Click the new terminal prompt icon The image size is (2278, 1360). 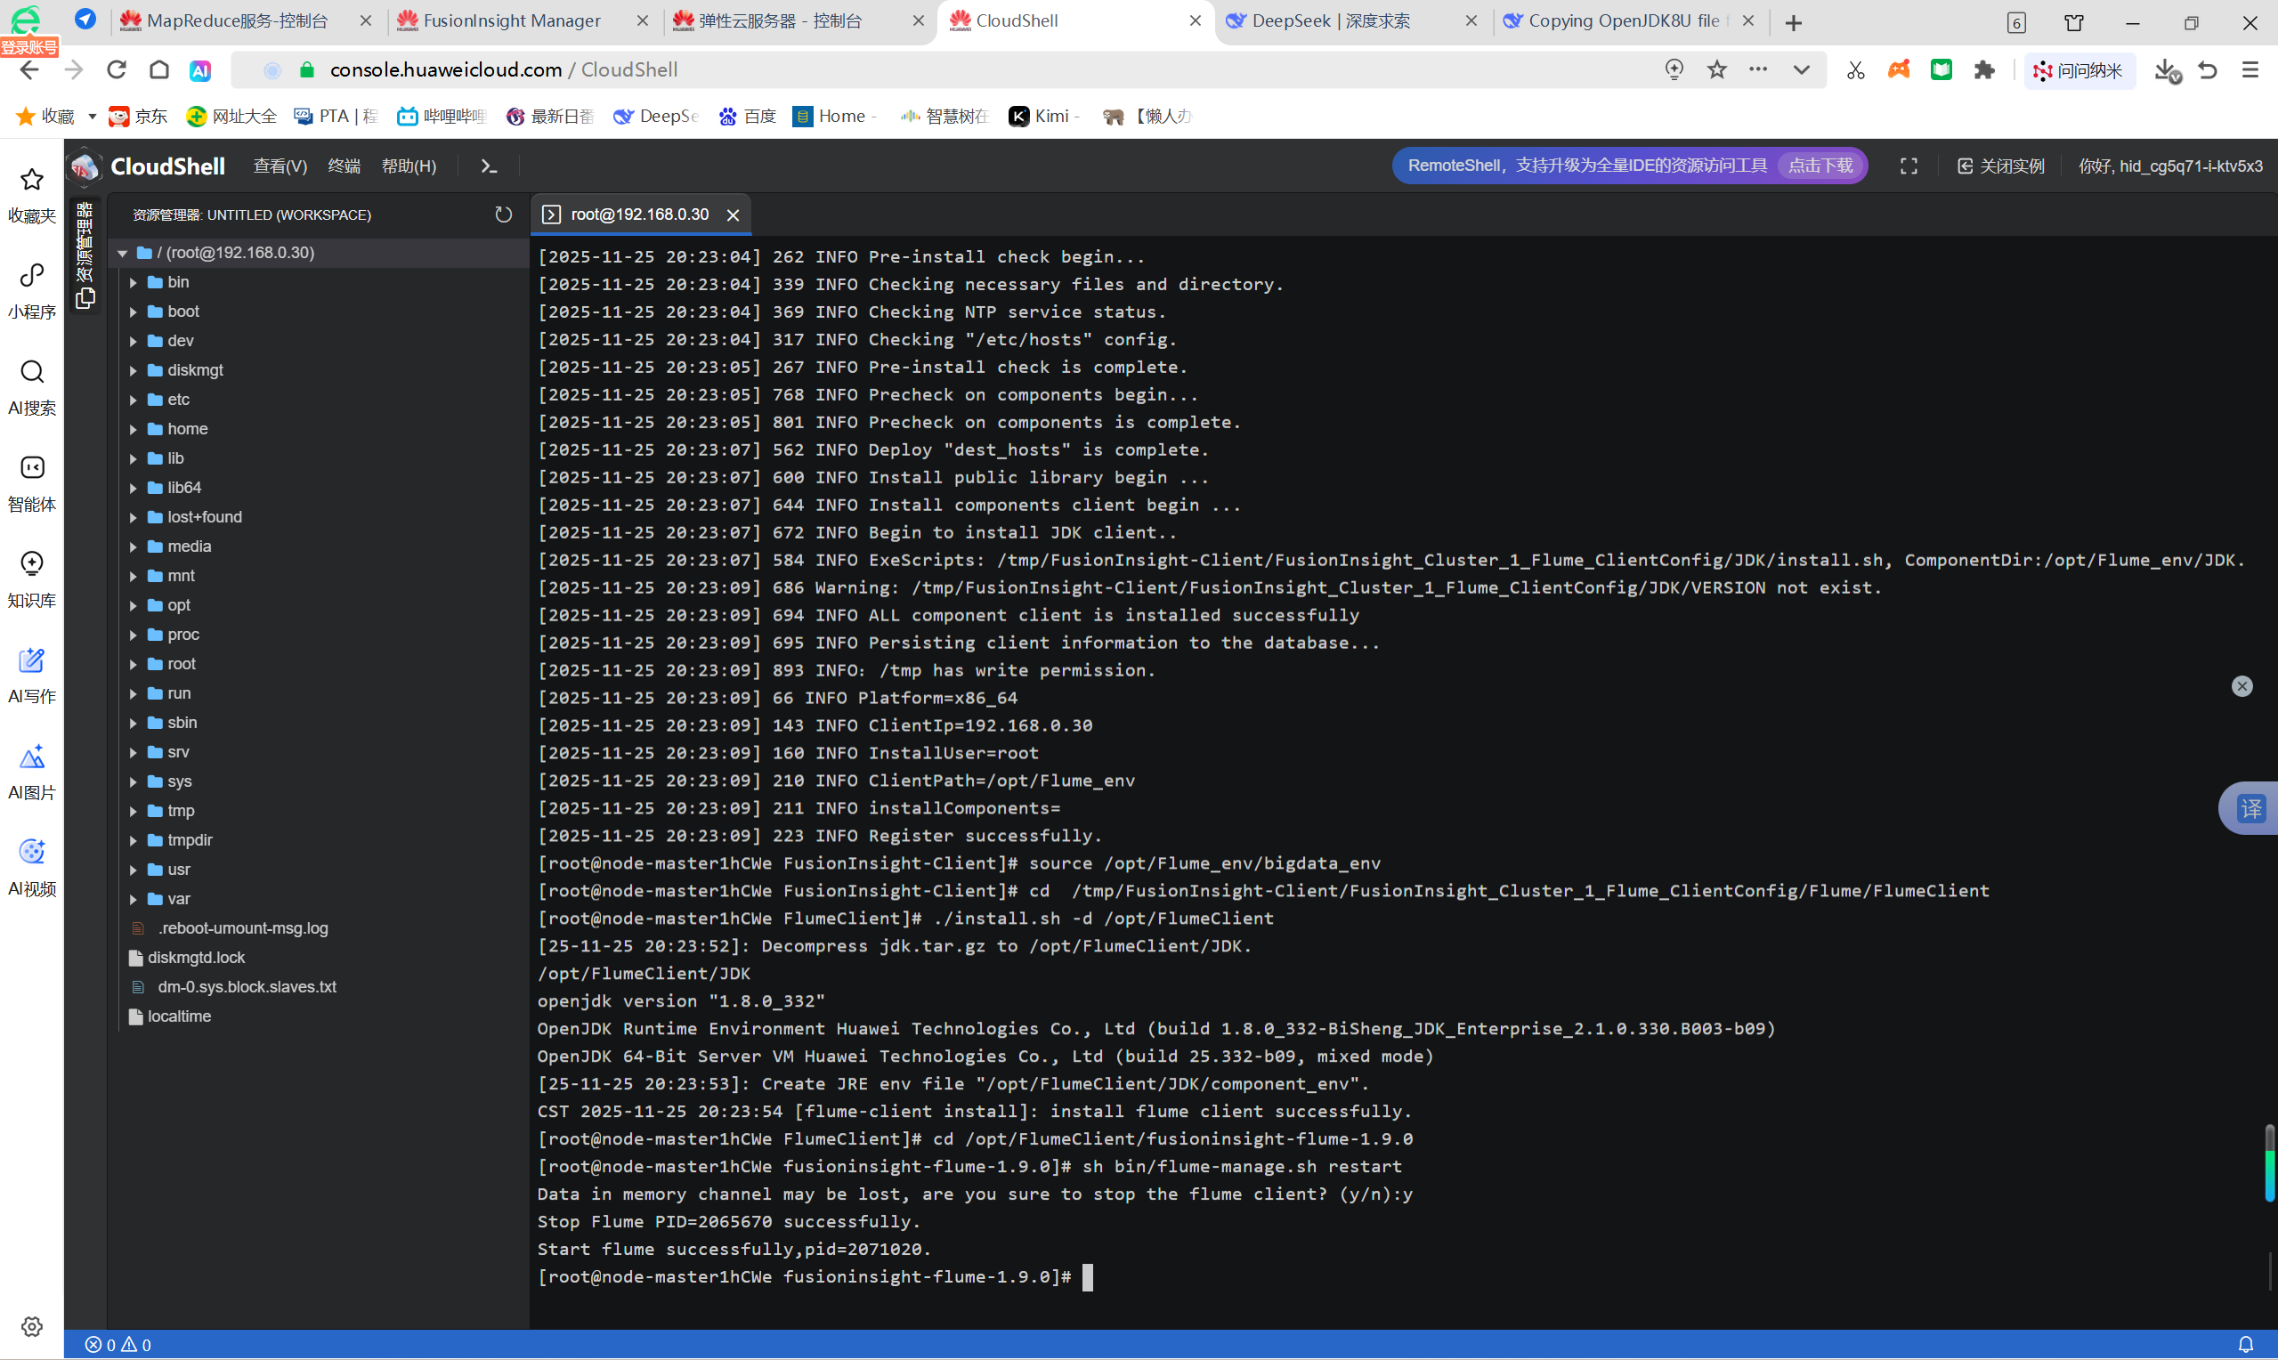489,166
